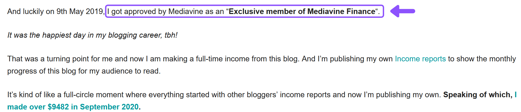Click the phrase "to show the monthly"
Image resolution: width=521 pixels, height=112 pixels.
click(482, 59)
